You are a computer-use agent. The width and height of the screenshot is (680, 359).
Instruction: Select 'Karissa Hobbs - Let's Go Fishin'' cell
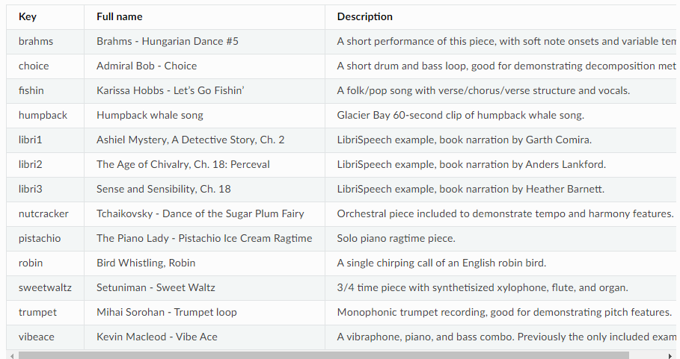[x=204, y=91]
